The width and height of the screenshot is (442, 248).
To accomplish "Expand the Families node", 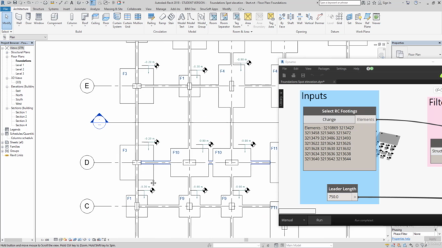I will 3,147.
